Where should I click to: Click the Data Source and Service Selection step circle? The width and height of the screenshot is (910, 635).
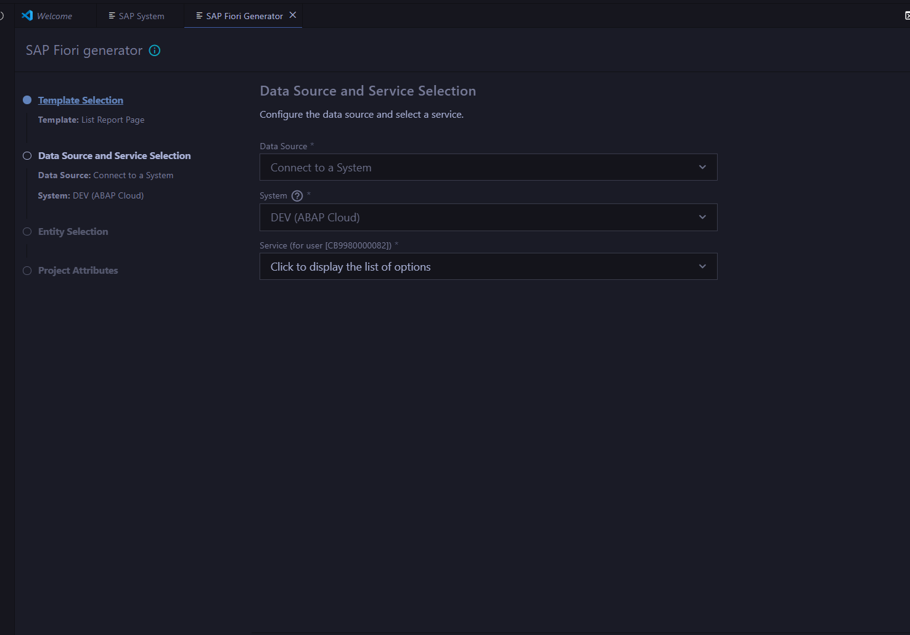point(27,156)
